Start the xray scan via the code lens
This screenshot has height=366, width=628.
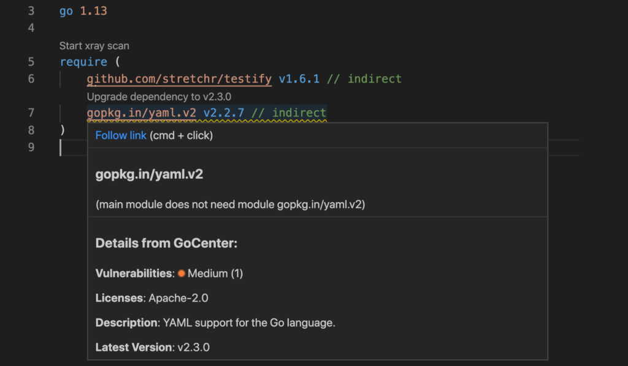tap(93, 45)
